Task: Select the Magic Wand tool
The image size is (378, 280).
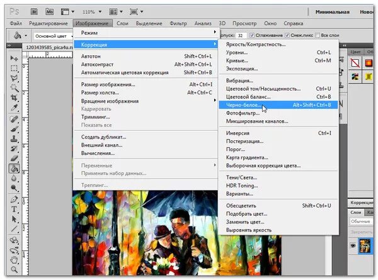Action: tap(14, 88)
